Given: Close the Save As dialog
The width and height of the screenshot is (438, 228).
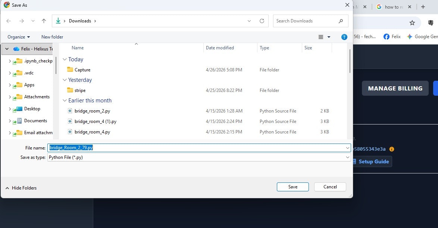Looking at the screenshot, I should (x=347, y=5).
